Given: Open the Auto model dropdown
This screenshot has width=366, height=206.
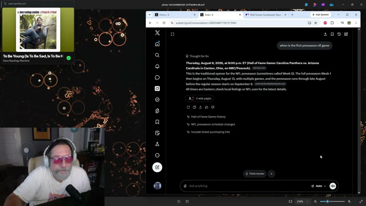Looking at the screenshot, I should tap(319, 186).
